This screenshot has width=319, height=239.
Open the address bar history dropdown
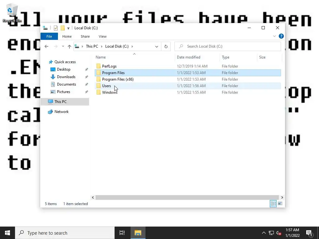point(156,47)
